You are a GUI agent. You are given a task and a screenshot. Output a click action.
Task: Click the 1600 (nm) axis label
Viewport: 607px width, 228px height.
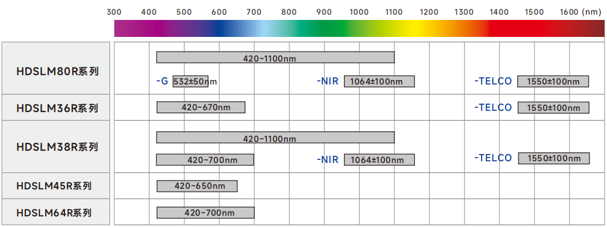click(581, 12)
